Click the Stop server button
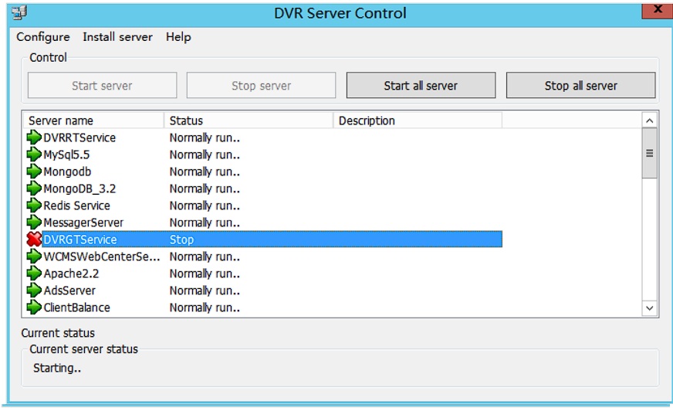Screen dimensions: 673x408 click(261, 86)
